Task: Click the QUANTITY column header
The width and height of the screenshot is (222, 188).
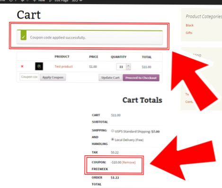Action: tap(119, 57)
